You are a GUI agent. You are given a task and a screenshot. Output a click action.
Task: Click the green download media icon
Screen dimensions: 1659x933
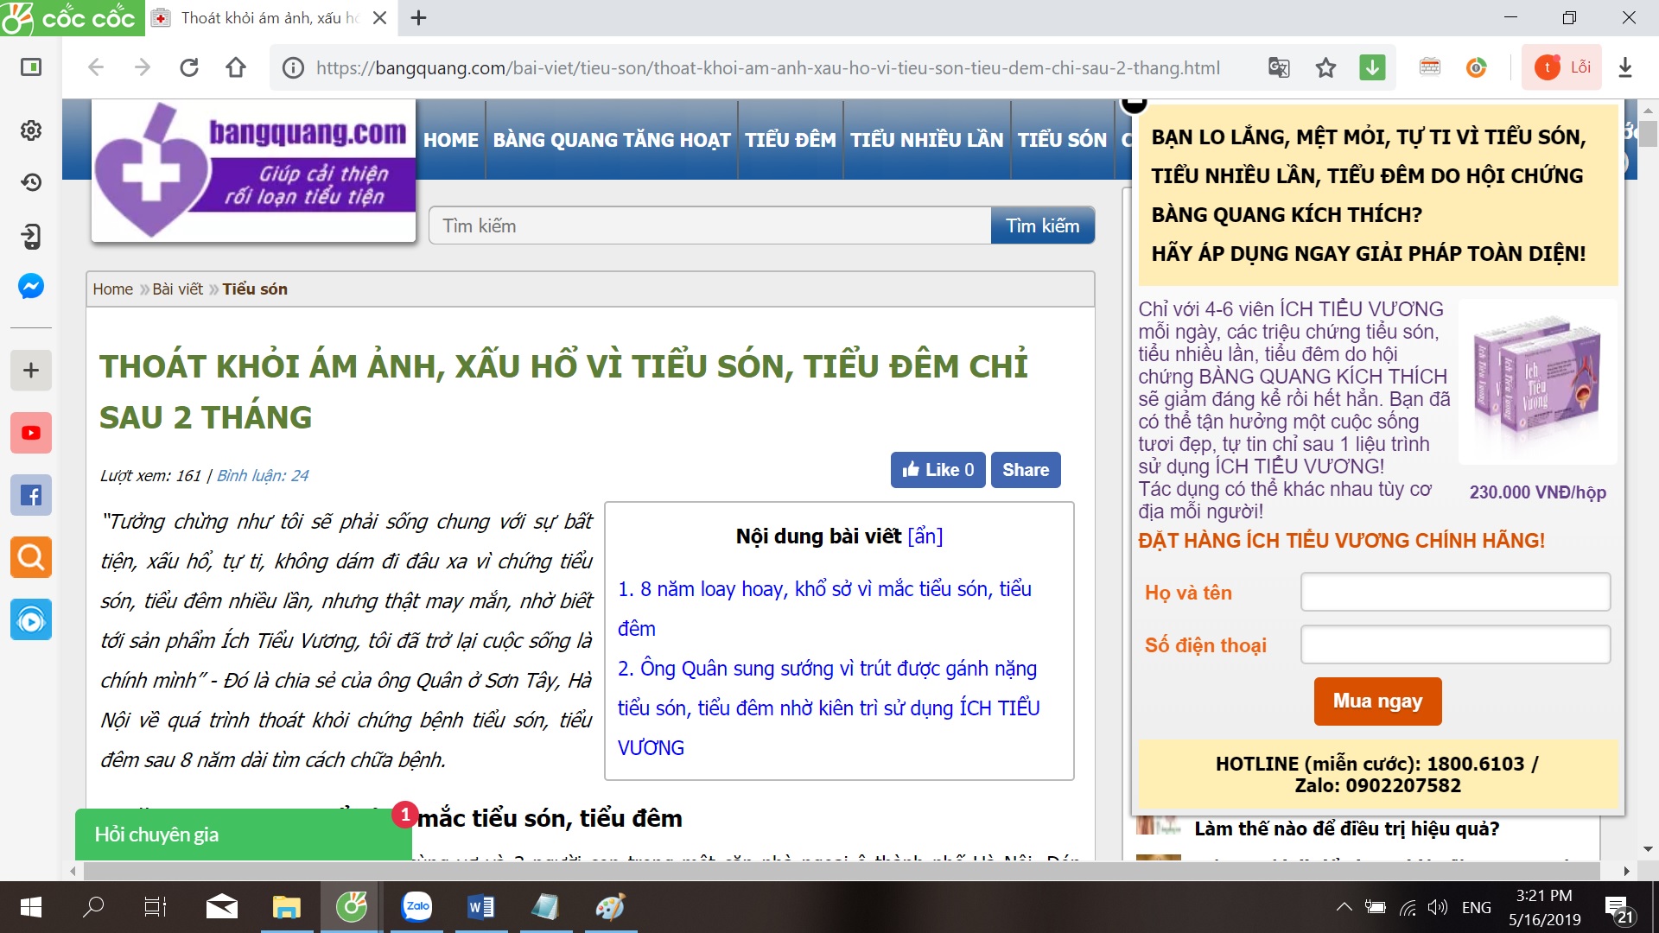coord(1372,67)
